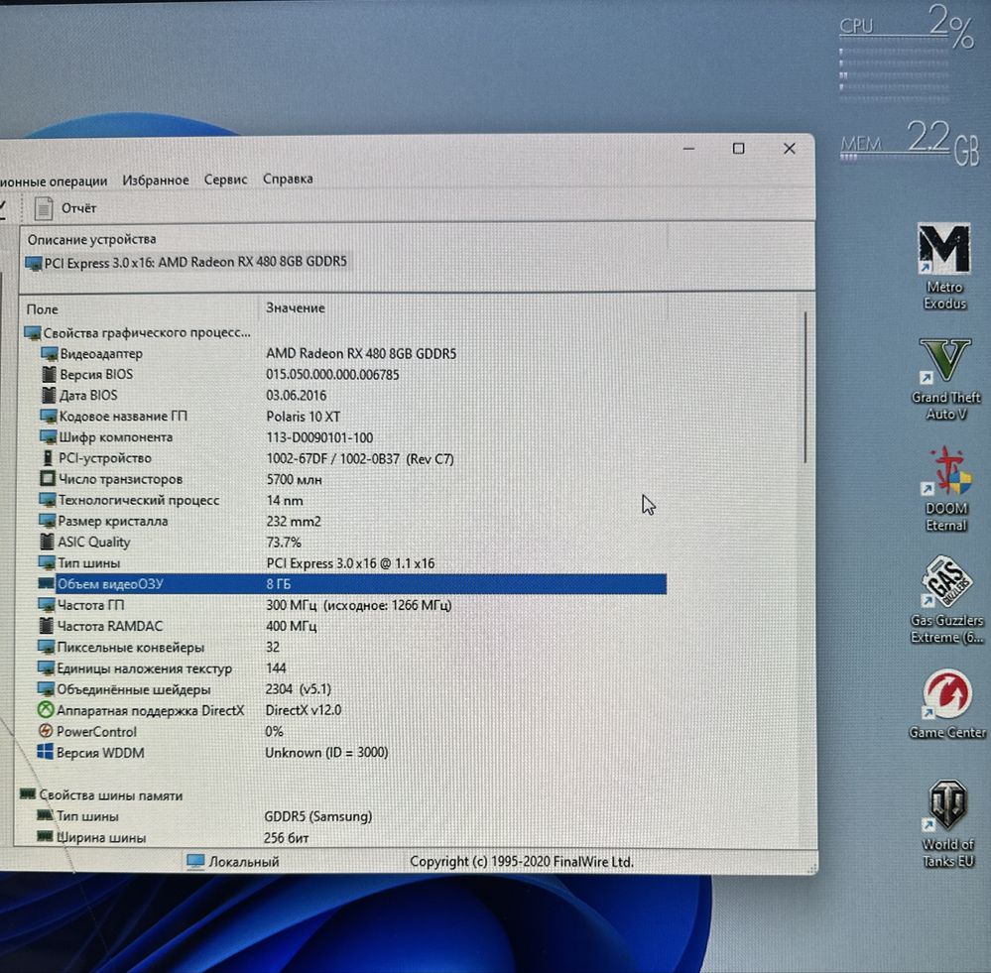Click the GDDR5 (Samsung) value
991x973 pixels.
pyautogui.click(x=317, y=816)
